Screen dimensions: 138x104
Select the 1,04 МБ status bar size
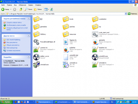click(102, 99)
